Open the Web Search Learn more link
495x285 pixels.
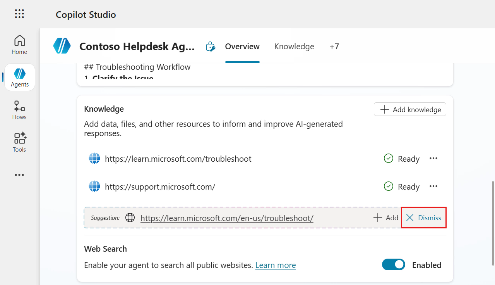pos(276,265)
